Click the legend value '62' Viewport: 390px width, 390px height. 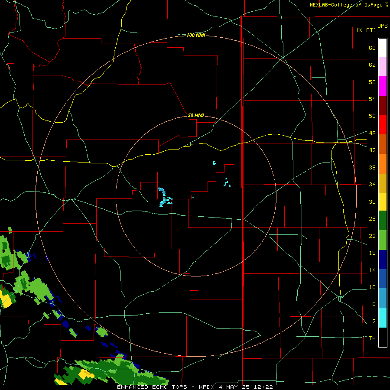coord(372,65)
